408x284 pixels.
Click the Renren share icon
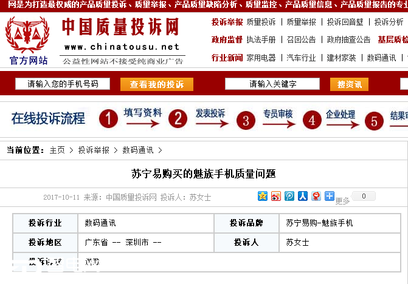pos(303,196)
